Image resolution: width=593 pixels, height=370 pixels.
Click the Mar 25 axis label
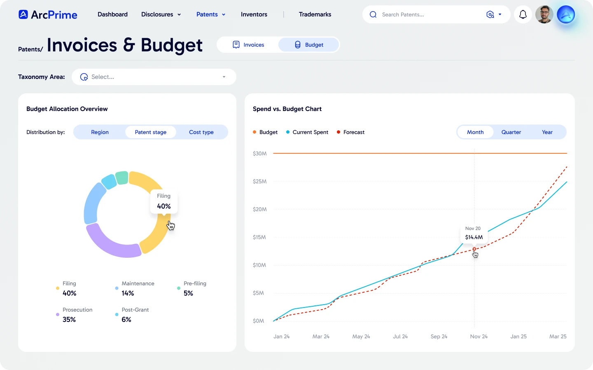pos(558,336)
